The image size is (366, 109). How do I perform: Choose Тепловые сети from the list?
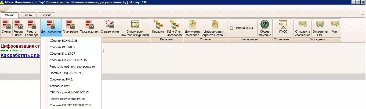point(60,86)
